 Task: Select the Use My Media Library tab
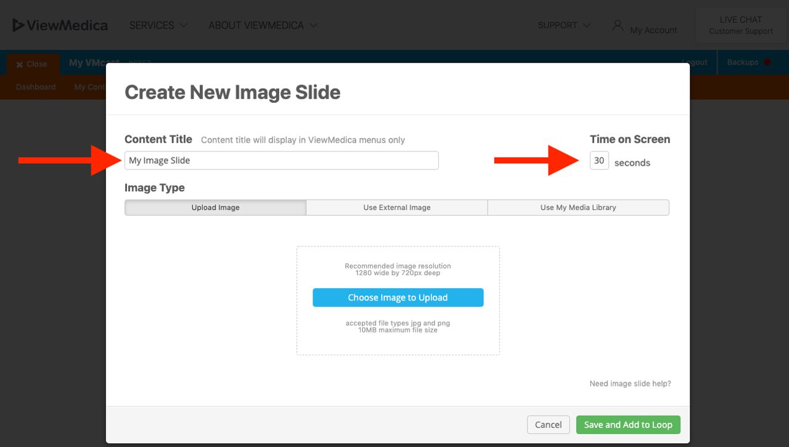click(x=578, y=207)
